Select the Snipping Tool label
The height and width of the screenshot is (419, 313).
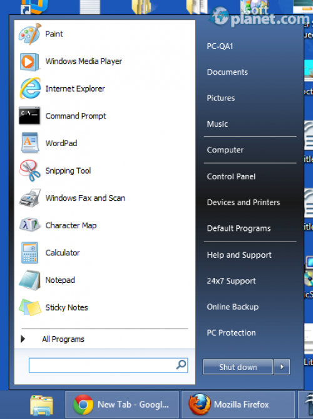pyautogui.click(x=68, y=171)
